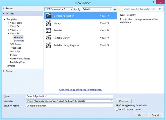Select the Library template name
This screenshot has width=166, height=120.
point(57,23)
